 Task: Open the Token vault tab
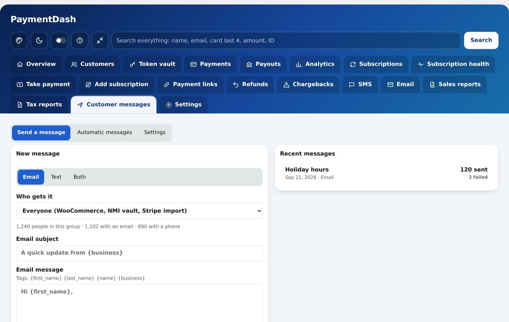coord(152,64)
